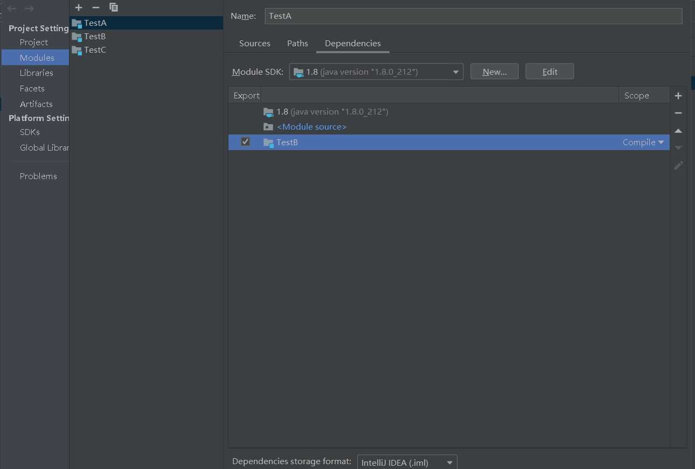Click the module Name input field
Screen dimensions: 695x469
[474, 16]
